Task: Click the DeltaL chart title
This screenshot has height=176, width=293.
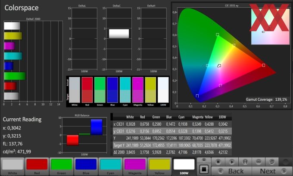Action: coord(82,6)
